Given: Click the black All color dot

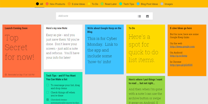Looking at the screenshot, I should tap(37, 4).
